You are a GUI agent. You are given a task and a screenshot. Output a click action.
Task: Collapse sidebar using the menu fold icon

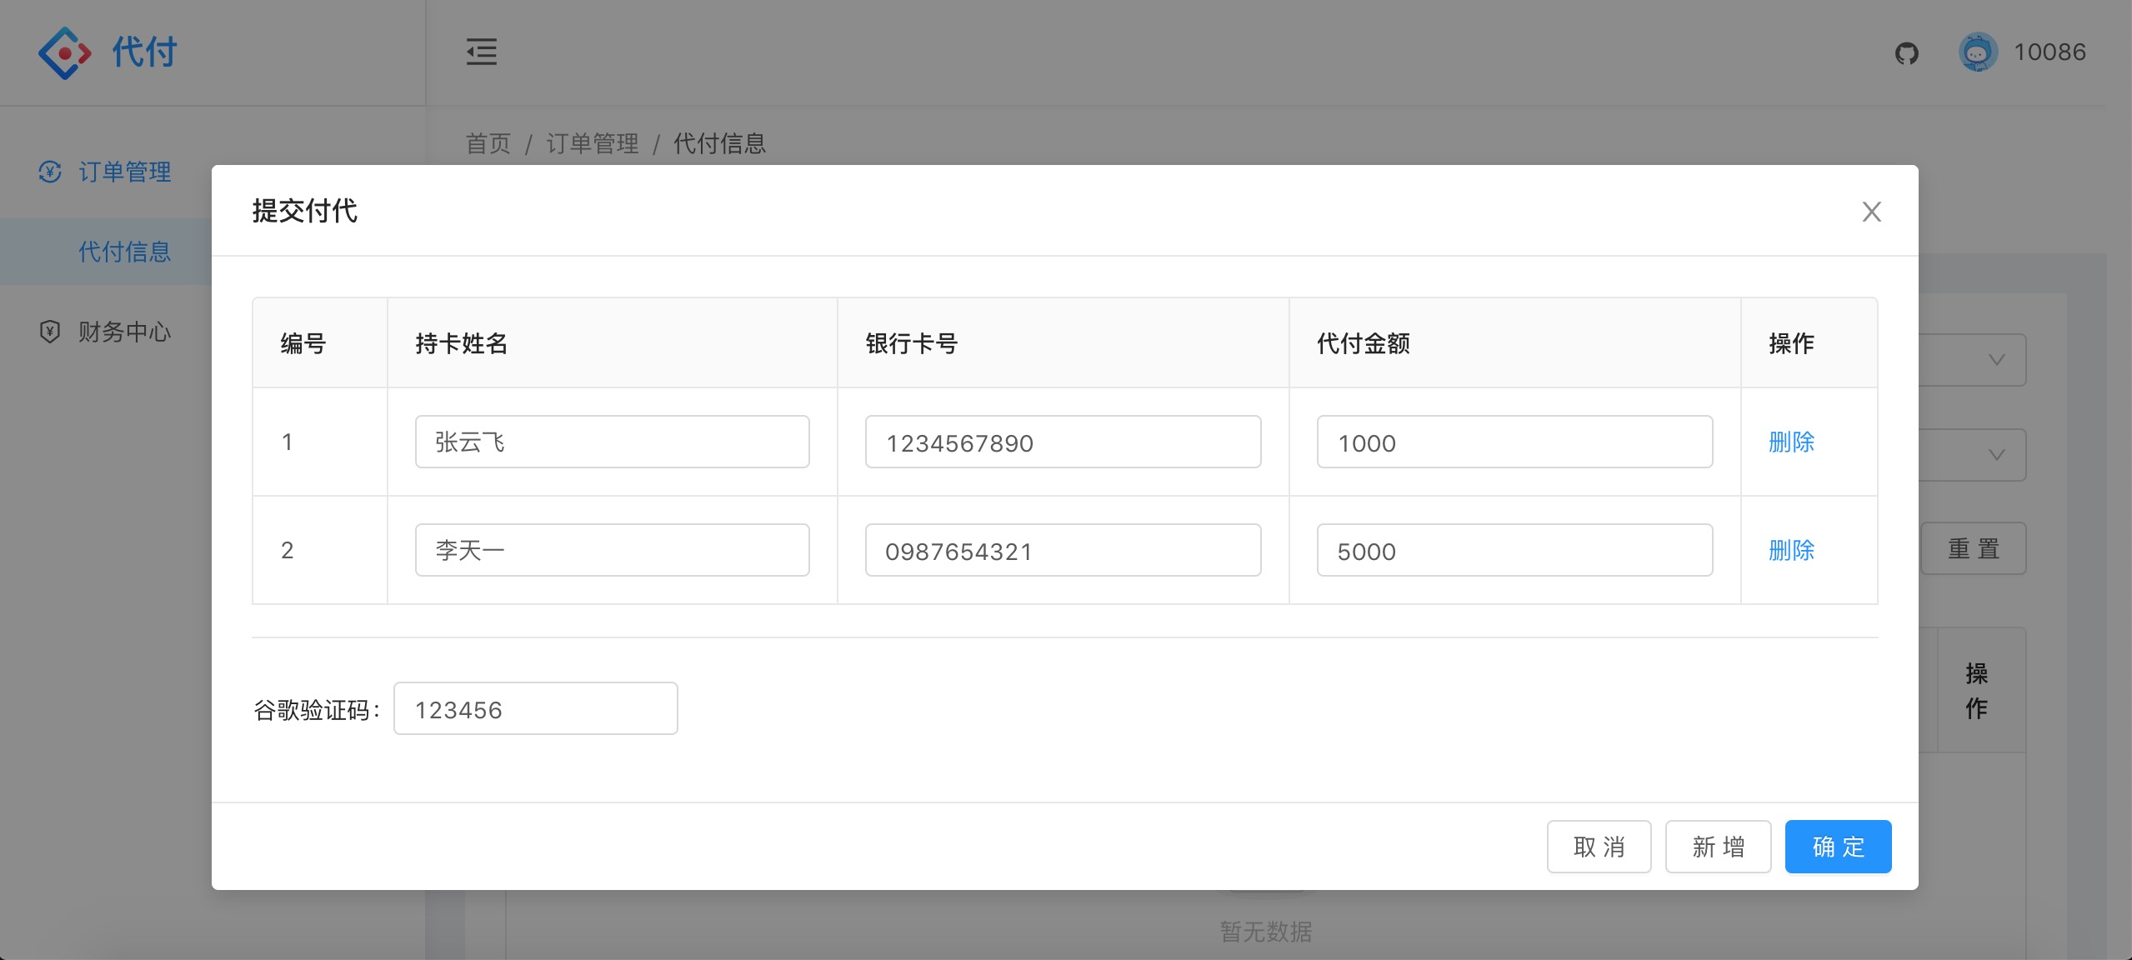481,52
